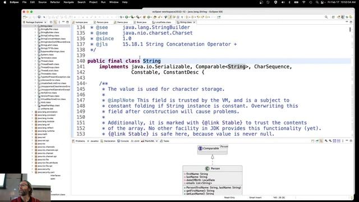Open the Declaration view tab
Image resolution: width=359 pixels, height=202 pixels.
pyautogui.click(x=108, y=141)
